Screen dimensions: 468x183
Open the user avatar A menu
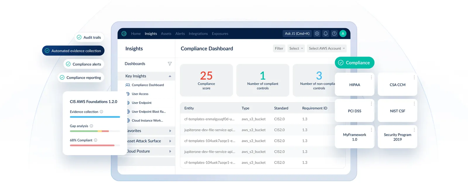[343, 34]
